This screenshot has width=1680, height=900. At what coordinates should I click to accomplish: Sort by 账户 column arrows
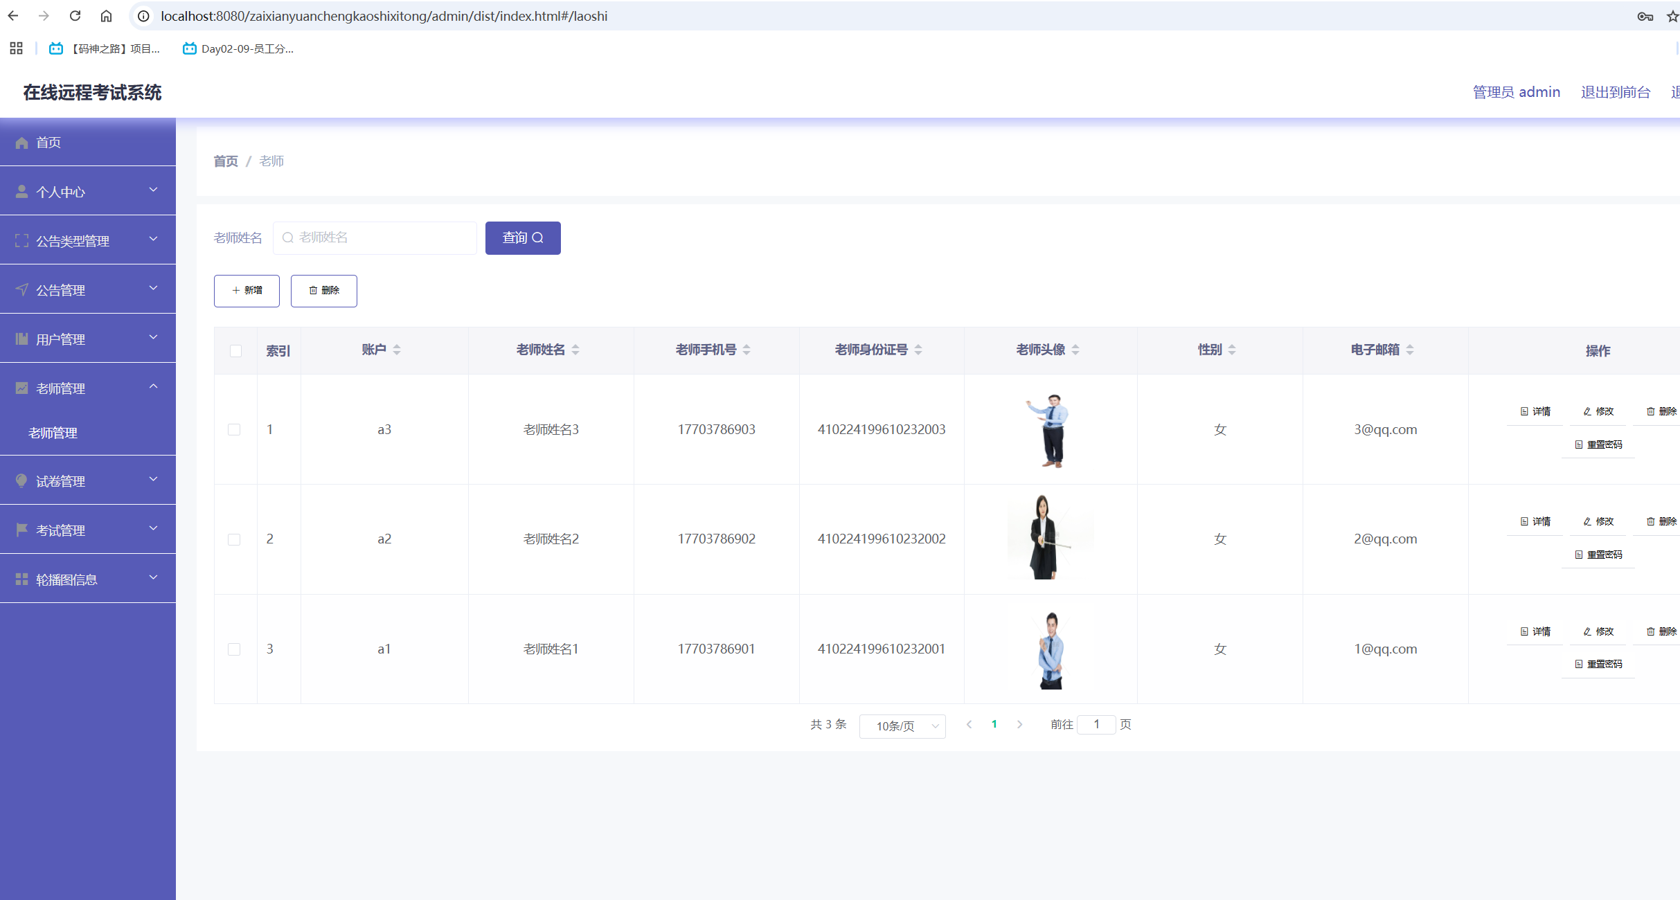397,350
